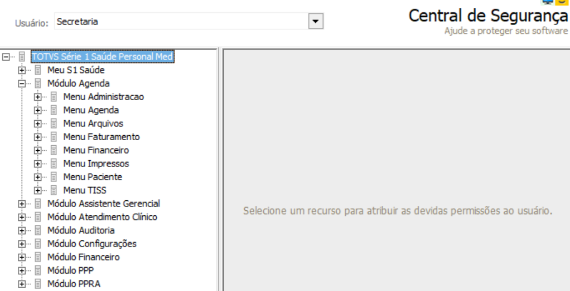
Task: Select the Módulo Atendimento Clínico item
Action: coord(103,218)
